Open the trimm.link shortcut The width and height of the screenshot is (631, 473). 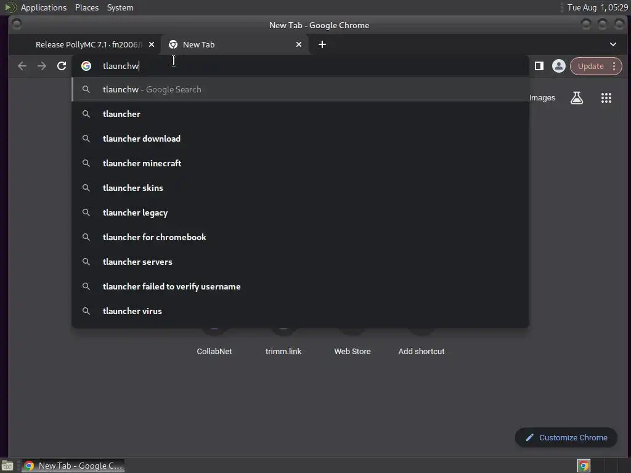coord(283,351)
